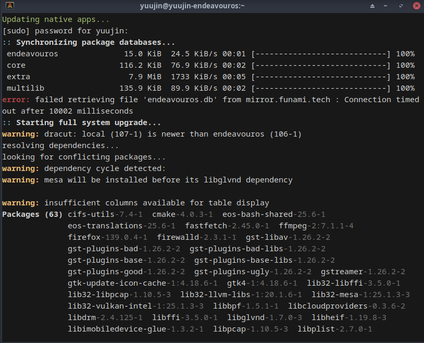Click the 'multilib' repository row name

click(x=26, y=88)
